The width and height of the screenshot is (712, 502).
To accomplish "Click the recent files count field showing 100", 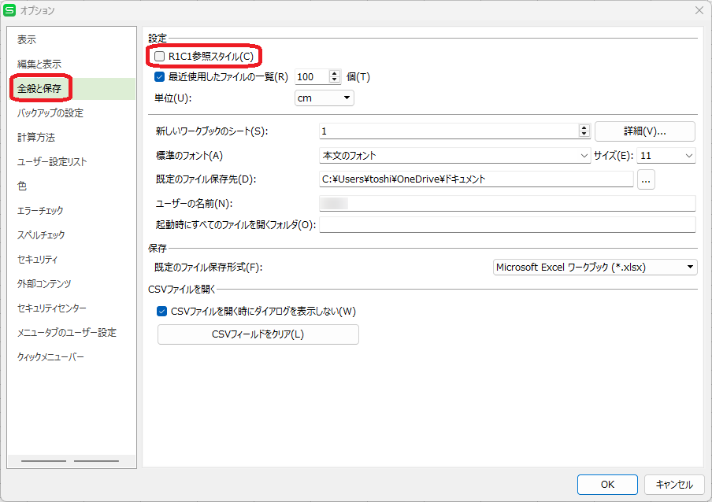I will point(312,76).
